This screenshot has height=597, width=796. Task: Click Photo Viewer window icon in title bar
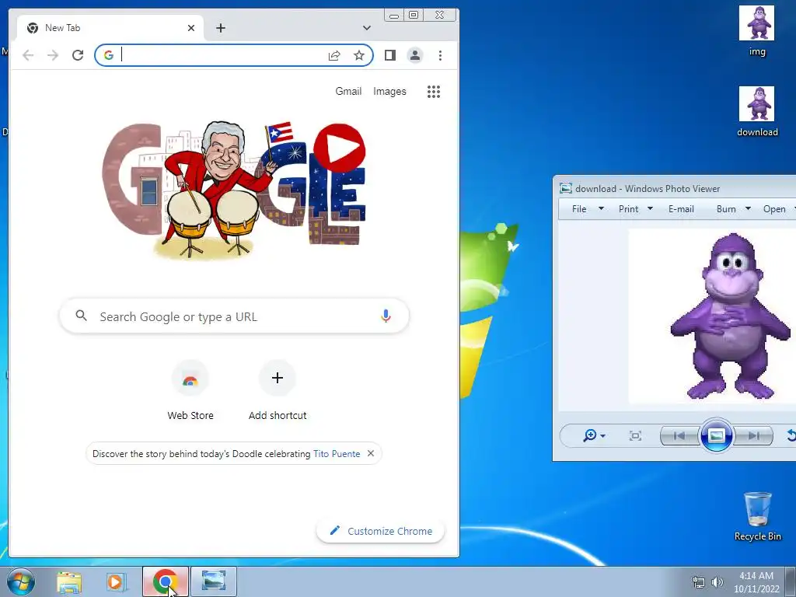566,188
